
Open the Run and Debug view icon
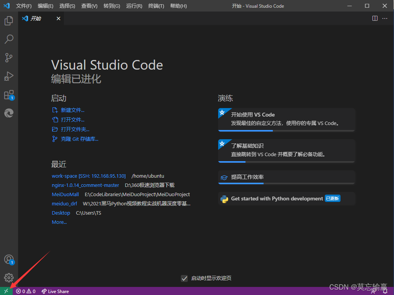pos(9,76)
